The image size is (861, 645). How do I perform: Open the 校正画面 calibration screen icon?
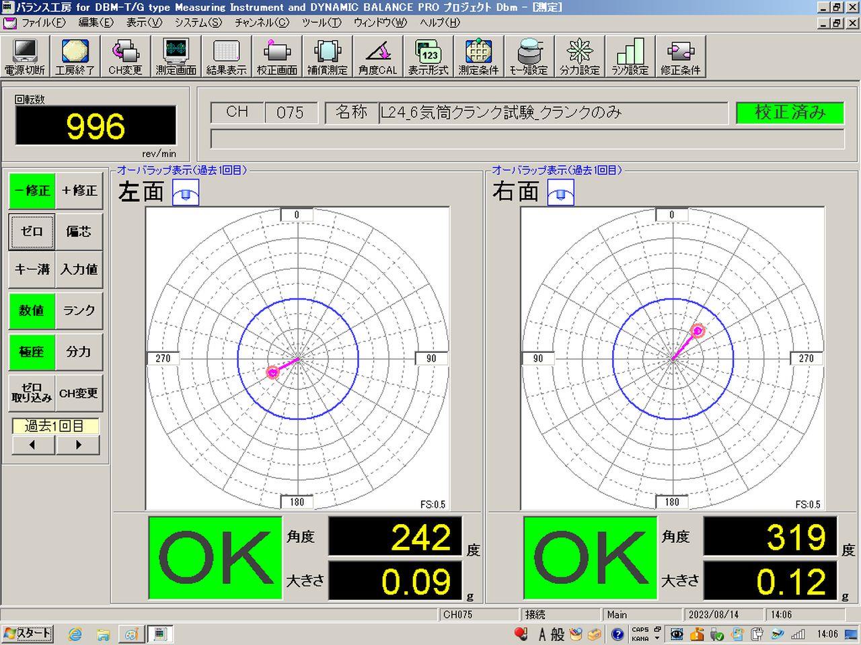[276, 56]
